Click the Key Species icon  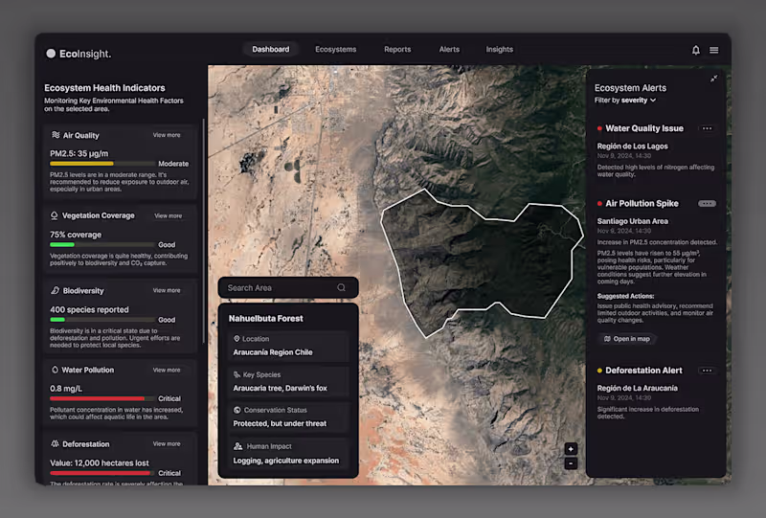coord(237,374)
